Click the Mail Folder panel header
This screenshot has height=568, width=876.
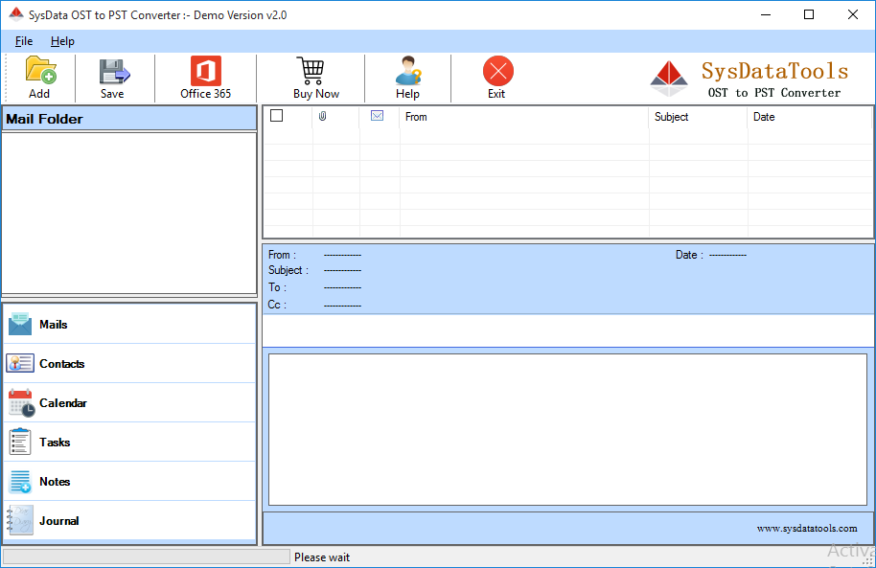click(x=129, y=119)
